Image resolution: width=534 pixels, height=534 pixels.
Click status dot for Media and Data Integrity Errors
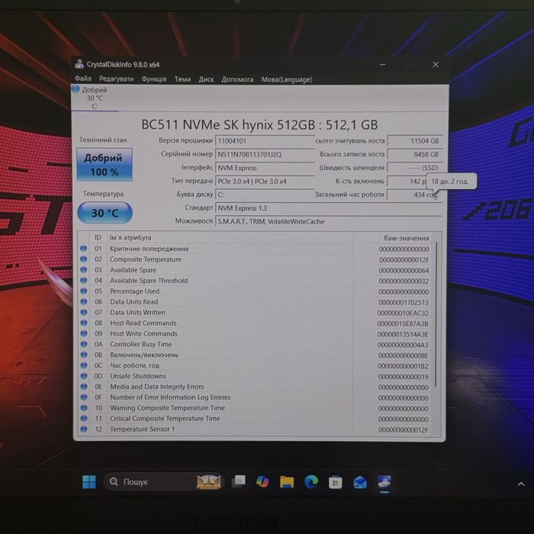83,387
